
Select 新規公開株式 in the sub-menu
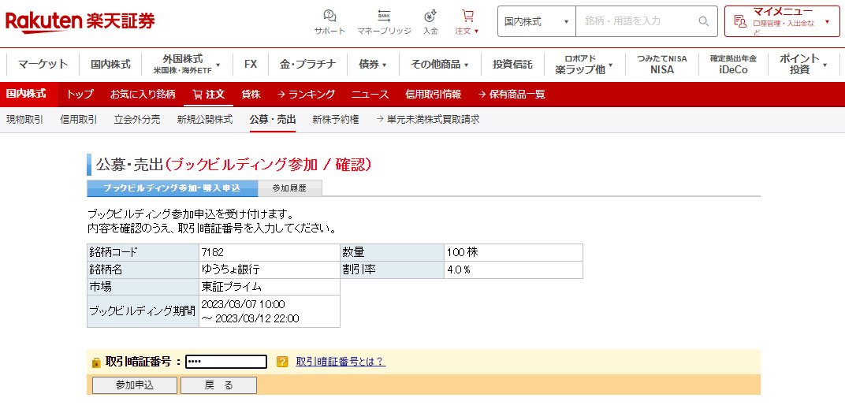204,120
